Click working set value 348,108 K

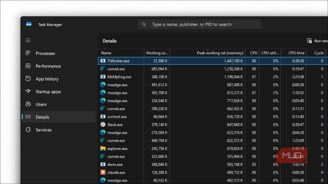tap(159, 77)
